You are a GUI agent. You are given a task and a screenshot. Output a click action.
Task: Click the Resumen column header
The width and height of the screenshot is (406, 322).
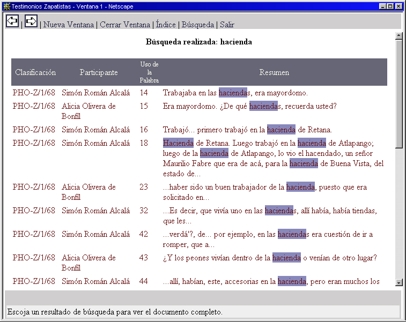pyautogui.click(x=274, y=72)
